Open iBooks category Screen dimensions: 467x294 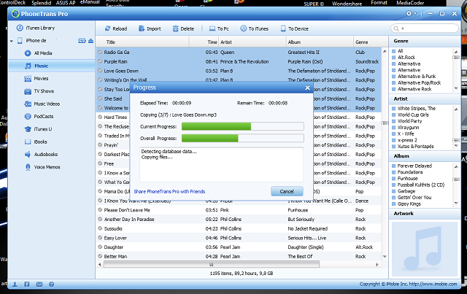pyautogui.click(x=36, y=142)
